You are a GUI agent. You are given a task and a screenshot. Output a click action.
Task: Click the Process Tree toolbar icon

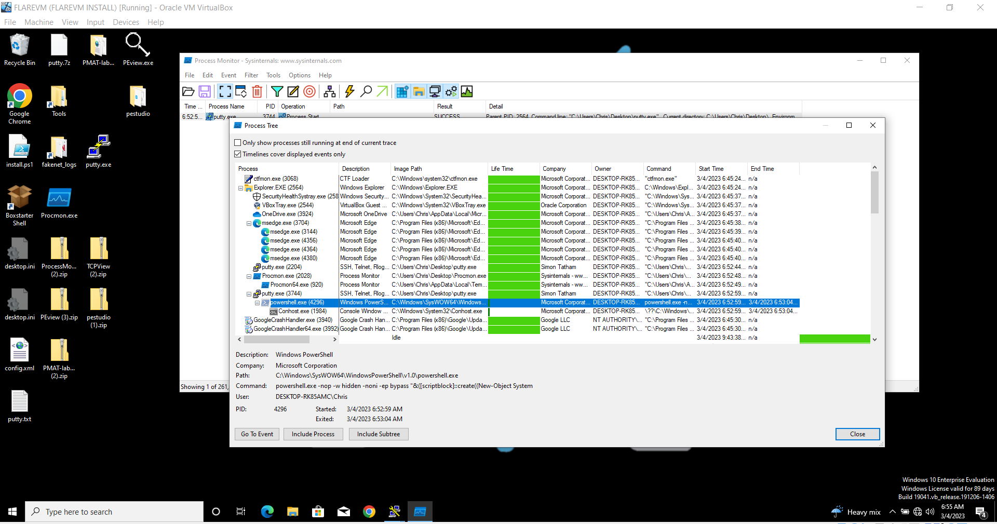pos(330,92)
